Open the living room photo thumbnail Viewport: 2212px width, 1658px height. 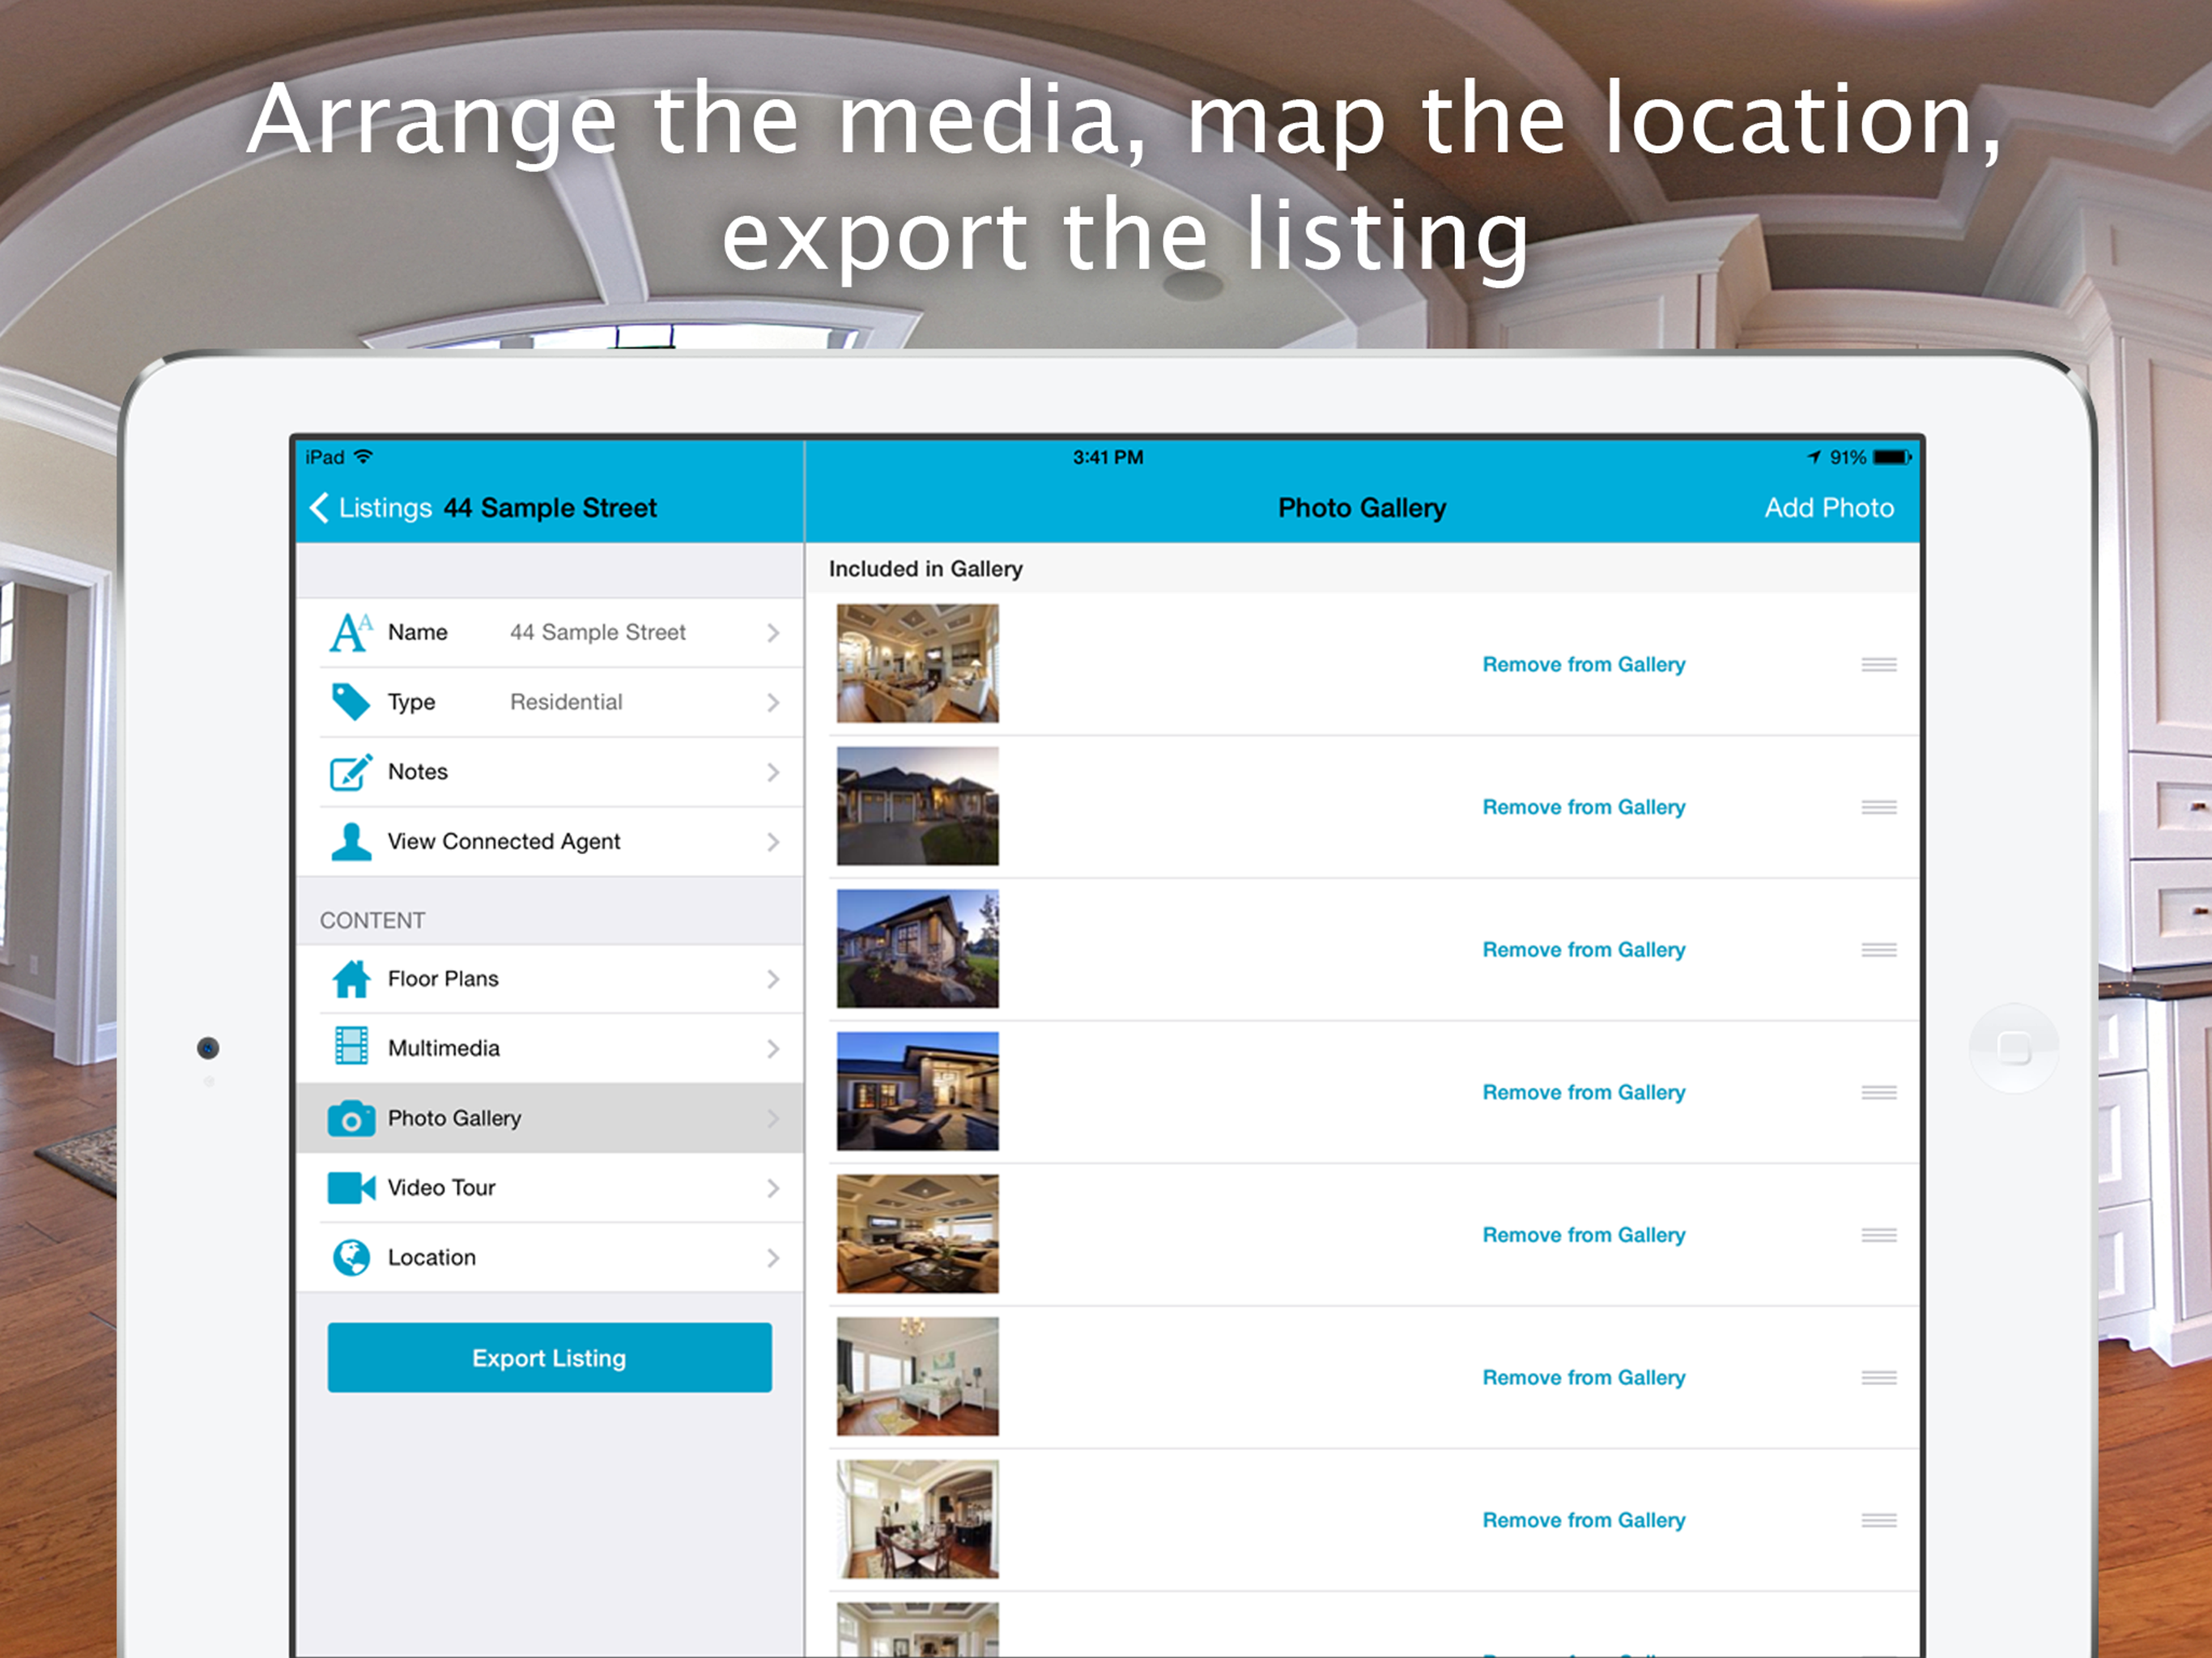(x=918, y=663)
